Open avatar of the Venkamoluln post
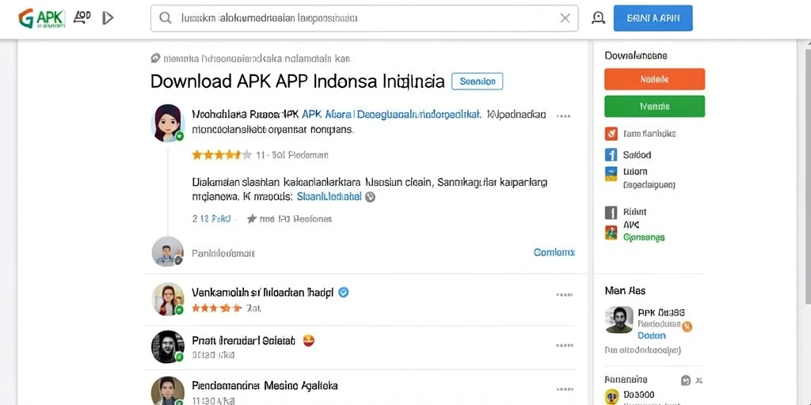 tap(168, 299)
